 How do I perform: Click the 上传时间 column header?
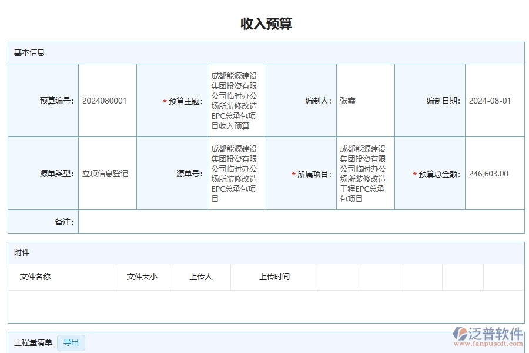[274, 277]
